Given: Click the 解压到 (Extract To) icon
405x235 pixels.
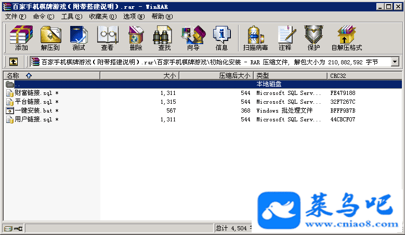Looking at the screenshot, I should pos(50,38).
